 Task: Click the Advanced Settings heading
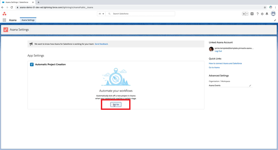(219, 76)
